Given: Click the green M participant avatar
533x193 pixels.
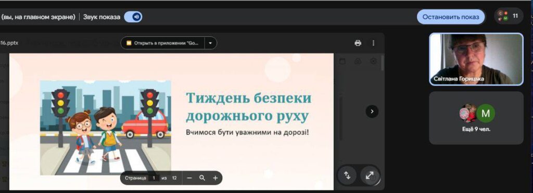Looking at the screenshot, I should pos(486,114).
